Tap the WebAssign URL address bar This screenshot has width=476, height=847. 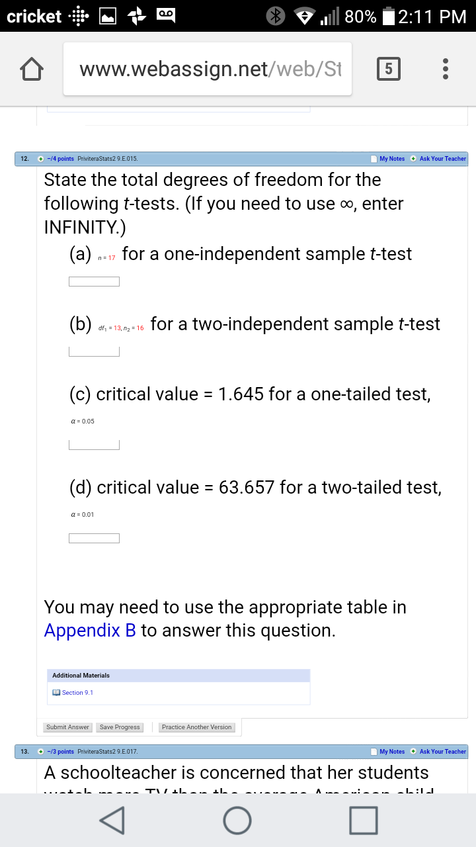tap(208, 69)
